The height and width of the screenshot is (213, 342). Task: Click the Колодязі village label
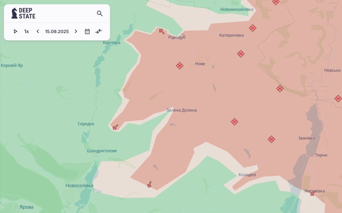click(247, 175)
